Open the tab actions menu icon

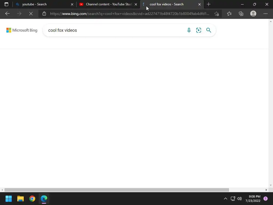[6, 4]
